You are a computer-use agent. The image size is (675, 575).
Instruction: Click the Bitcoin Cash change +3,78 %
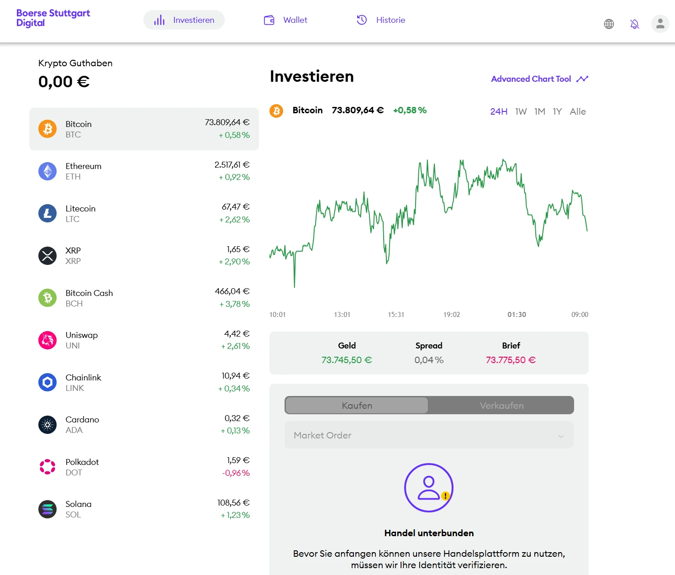pos(235,304)
